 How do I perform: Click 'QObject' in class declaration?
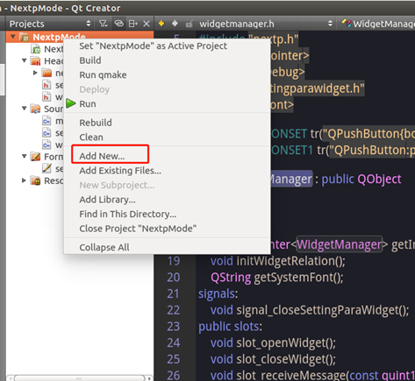(x=379, y=180)
